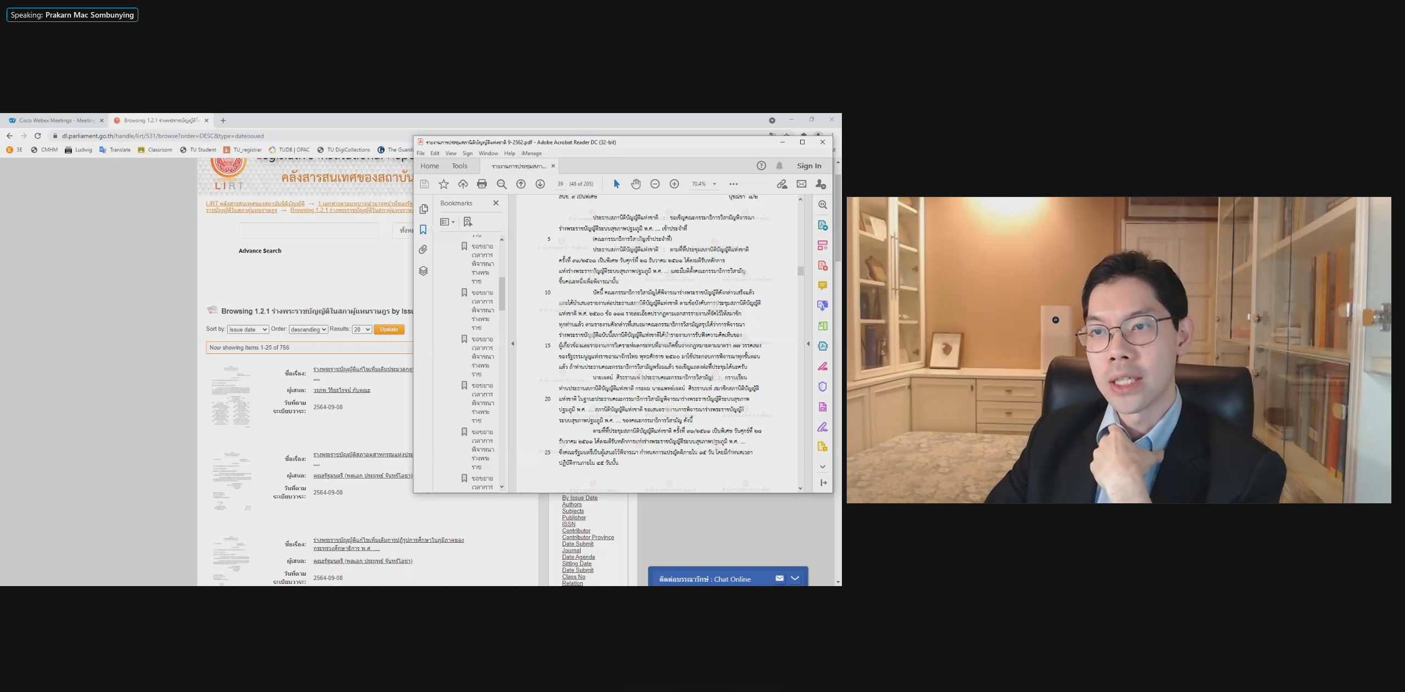Toggle the Bookmarks panel icon in left rail
Viewport: 1405px width, 692px height.
point(423,229)
